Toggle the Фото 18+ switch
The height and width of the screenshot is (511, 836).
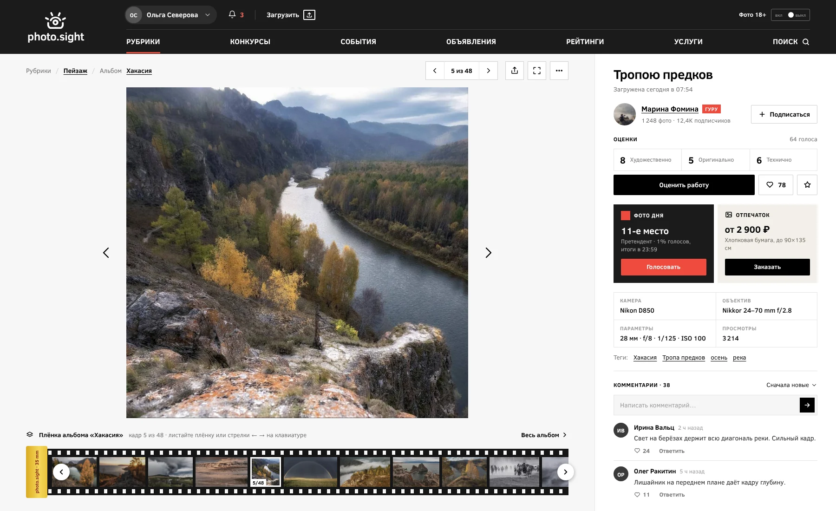pyautogui.click(x=790, y=15)
